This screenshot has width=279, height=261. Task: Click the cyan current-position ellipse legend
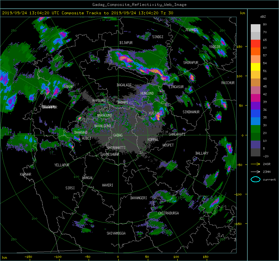click(255, 179)
